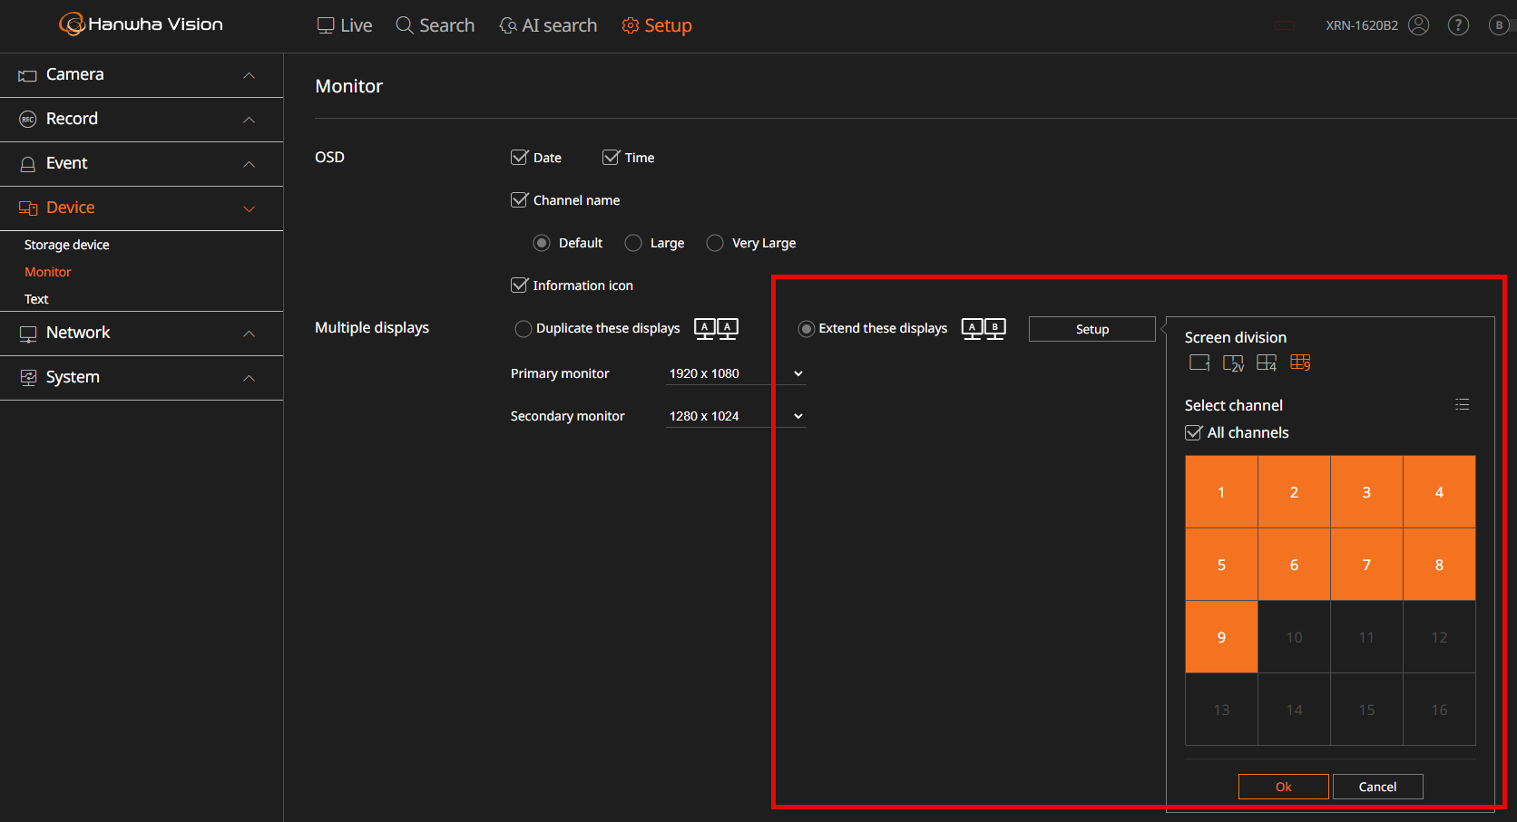Deselect orange channel 5 tile

pyautogui.click(x=1221, y=565)
